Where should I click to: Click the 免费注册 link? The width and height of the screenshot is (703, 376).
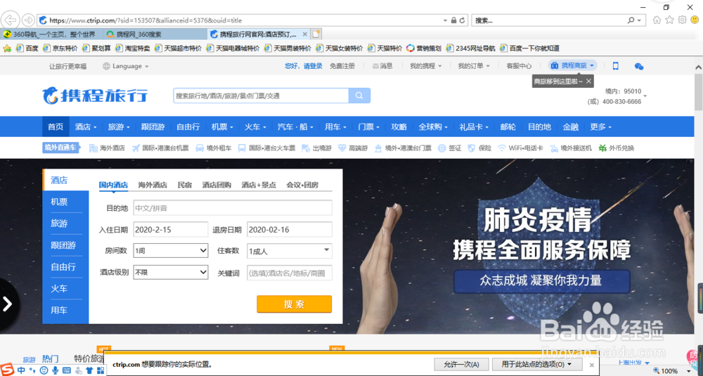point(342,66)
